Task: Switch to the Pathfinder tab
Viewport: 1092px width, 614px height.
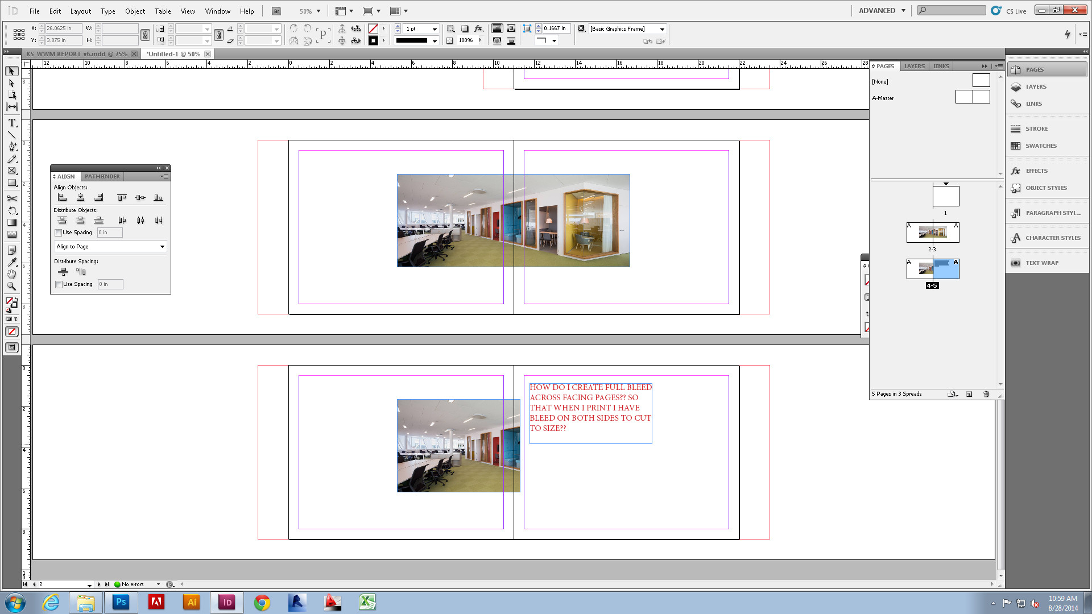Action: click(102, 176)
